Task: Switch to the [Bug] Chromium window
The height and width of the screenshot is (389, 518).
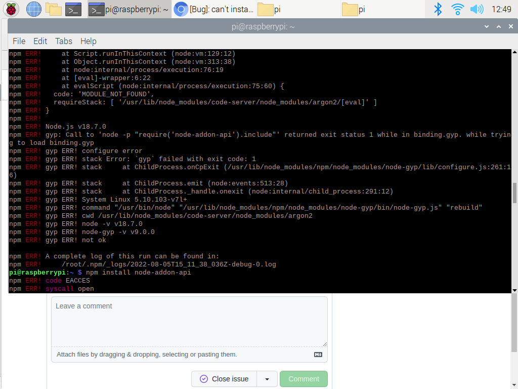Action: pos(214,9)
